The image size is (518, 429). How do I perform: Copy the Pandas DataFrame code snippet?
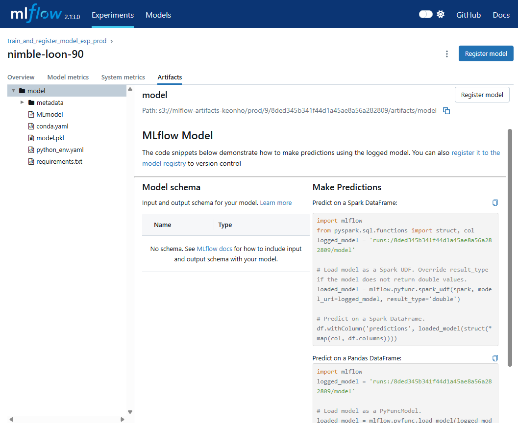(495, 358)
